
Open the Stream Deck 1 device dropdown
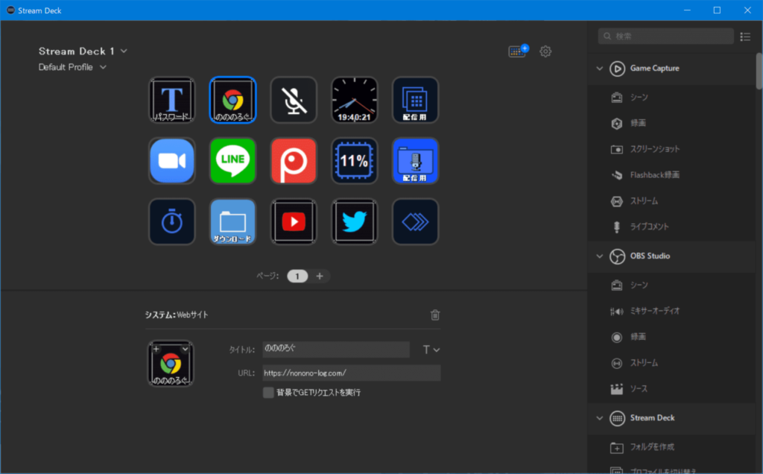83,51
